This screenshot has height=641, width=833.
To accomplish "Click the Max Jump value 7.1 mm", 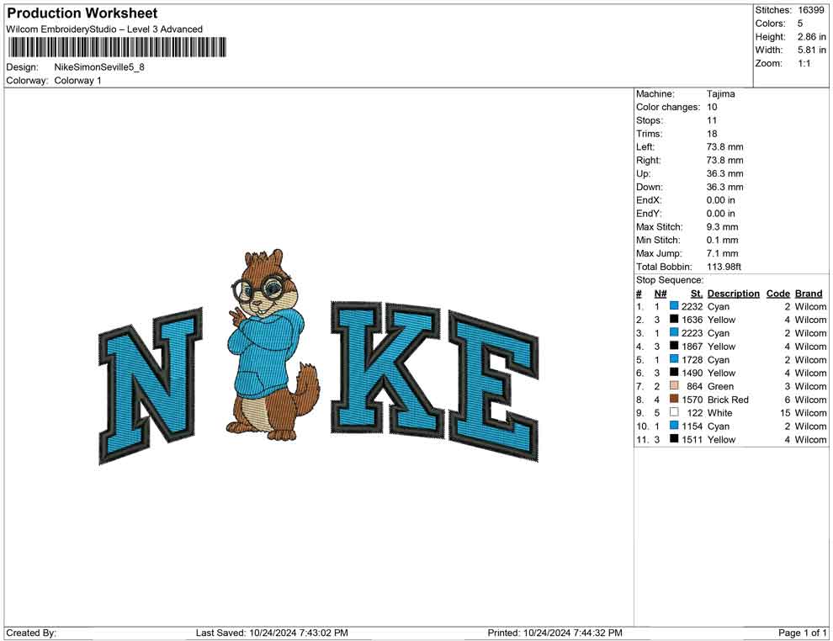I will pos(722,253).
